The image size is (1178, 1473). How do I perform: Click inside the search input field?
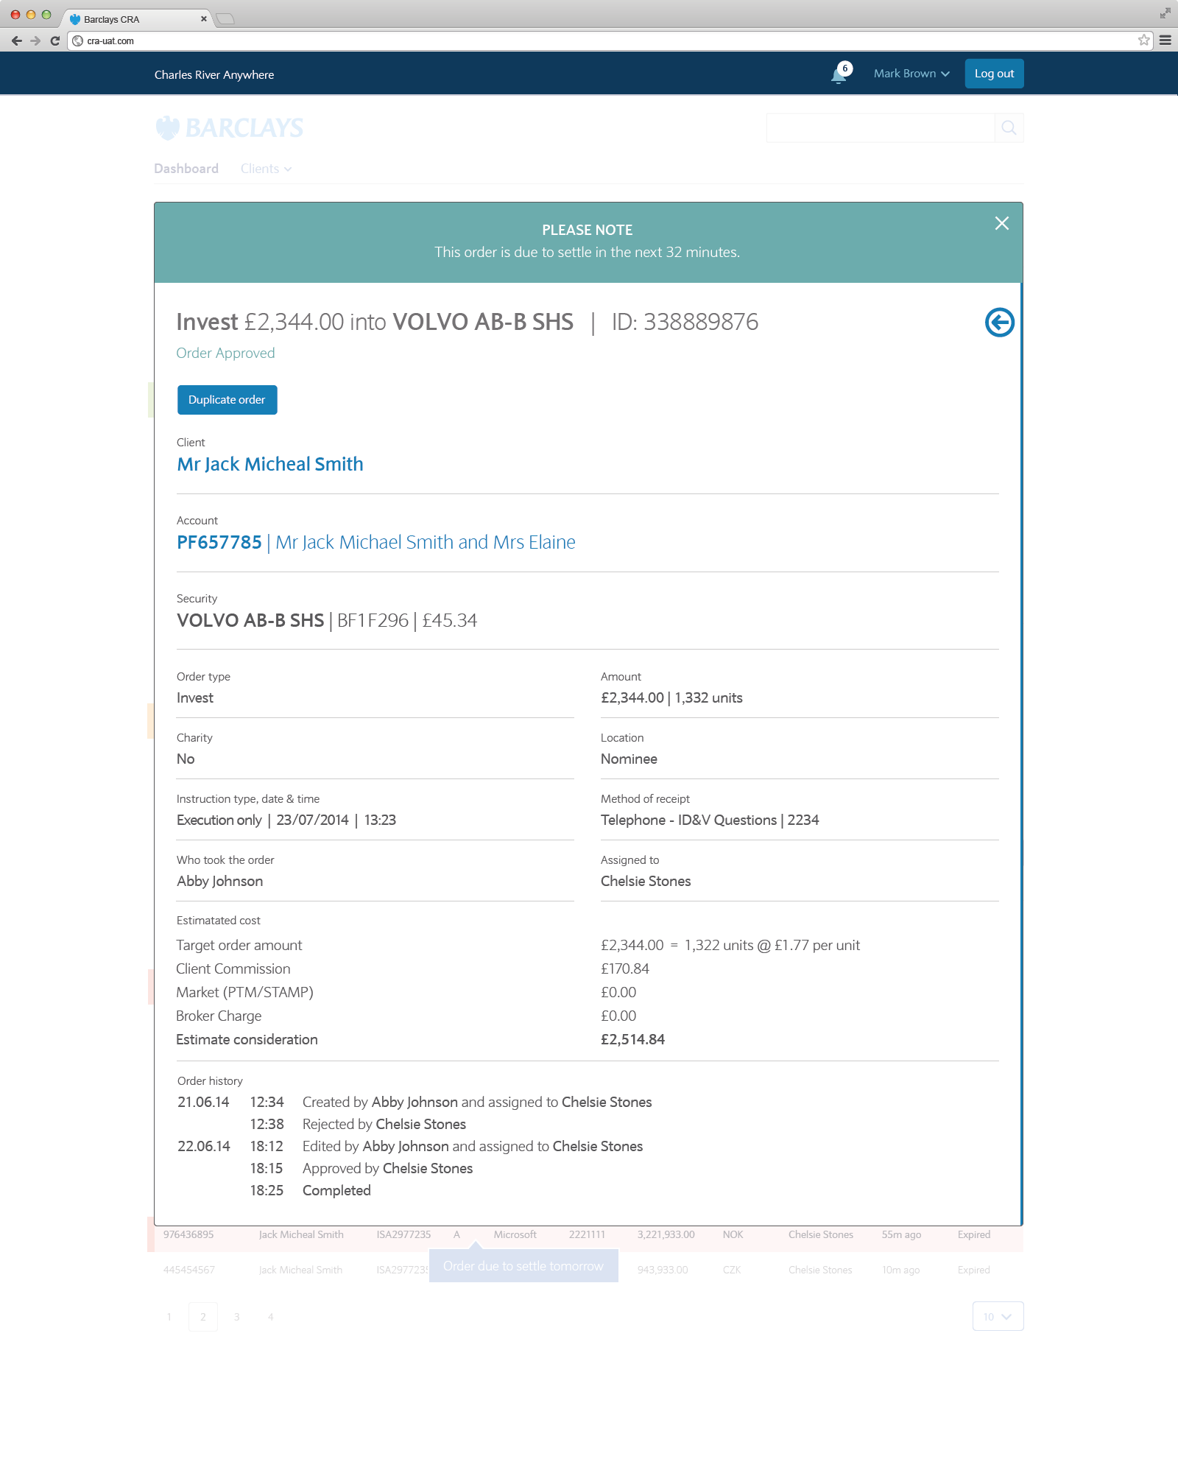point(880,128)
